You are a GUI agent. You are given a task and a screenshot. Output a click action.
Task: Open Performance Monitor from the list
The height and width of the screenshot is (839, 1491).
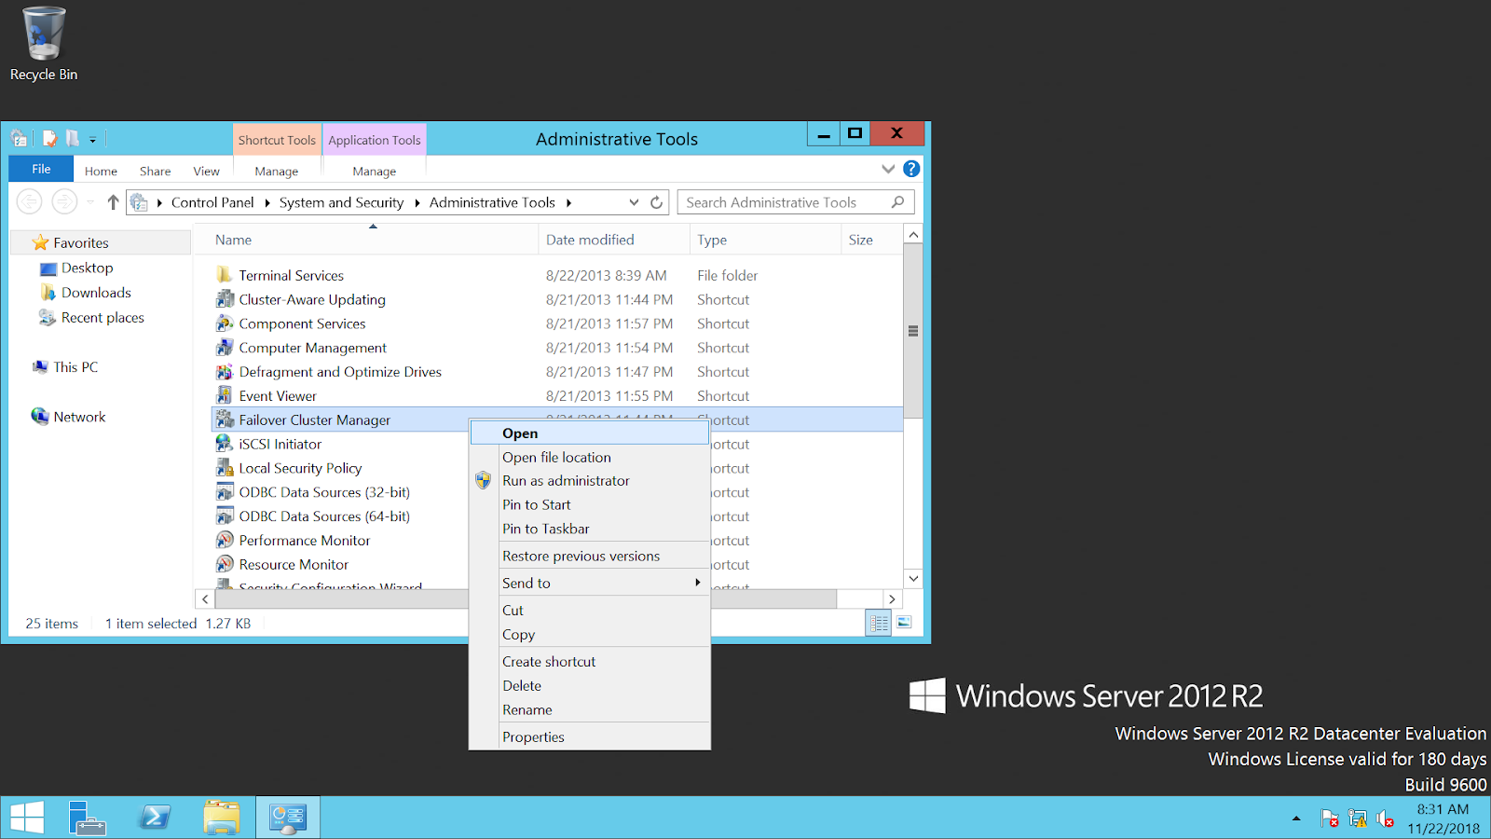pyautogui.click(x=303, y=540)
